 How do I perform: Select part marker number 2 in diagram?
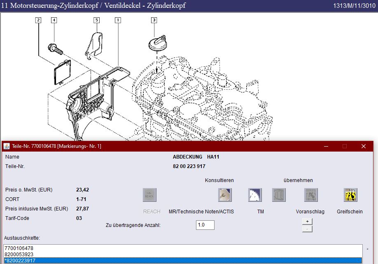click(x=38, y=20)
